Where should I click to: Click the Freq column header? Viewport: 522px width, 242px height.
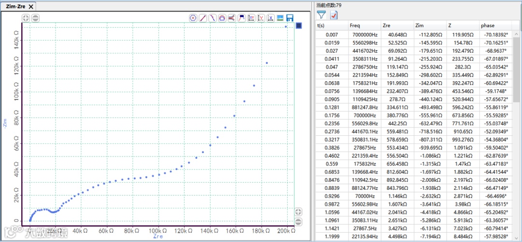[x=364, y=25]
